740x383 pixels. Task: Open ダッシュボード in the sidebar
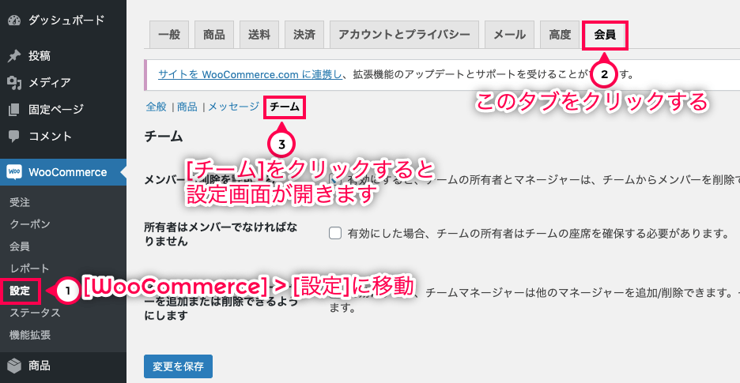(x=66, y=21)
